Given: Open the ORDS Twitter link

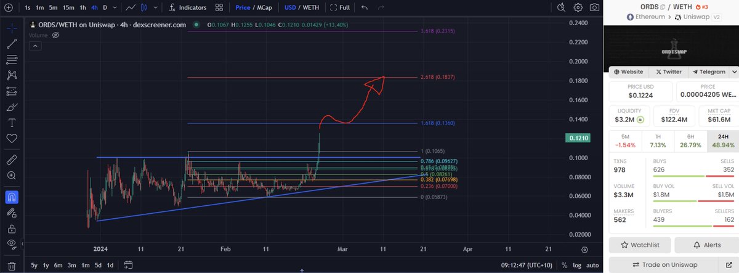Looking at the screenshot, I should pos(668,71).
